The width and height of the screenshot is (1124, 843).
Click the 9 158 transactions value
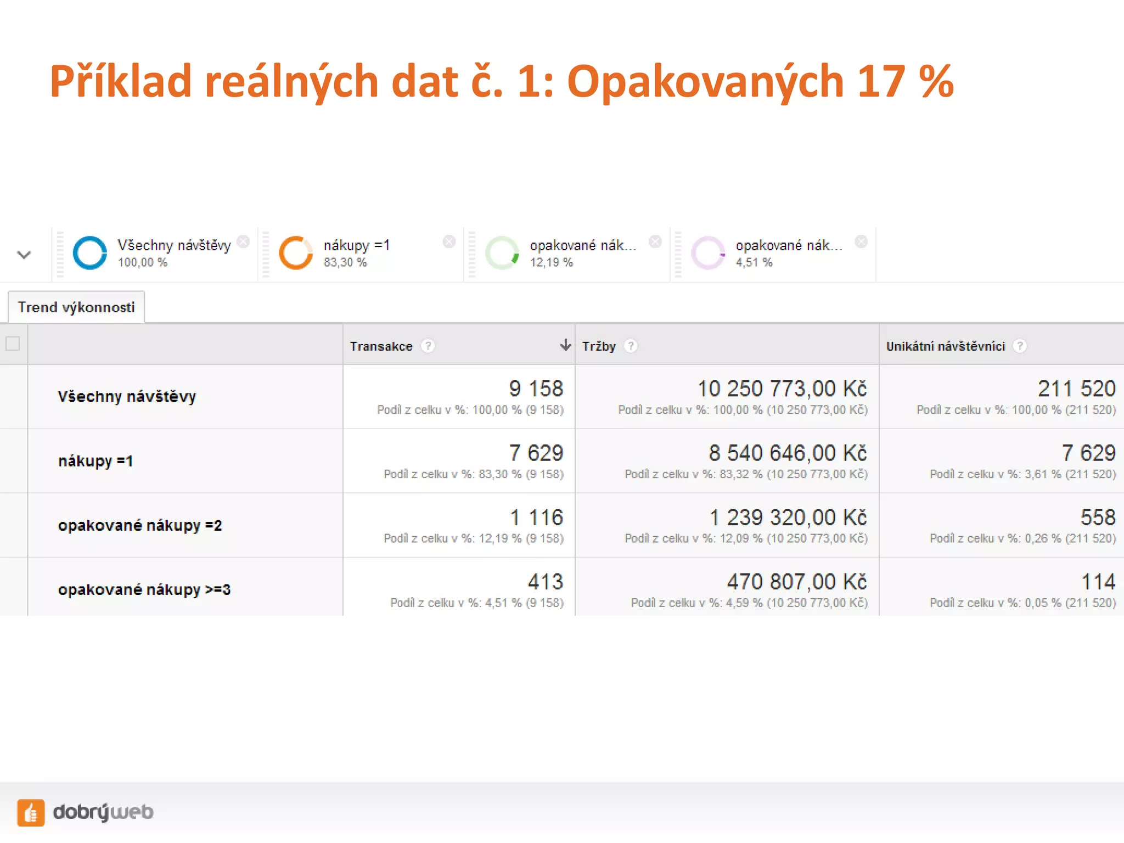[536, 389]
